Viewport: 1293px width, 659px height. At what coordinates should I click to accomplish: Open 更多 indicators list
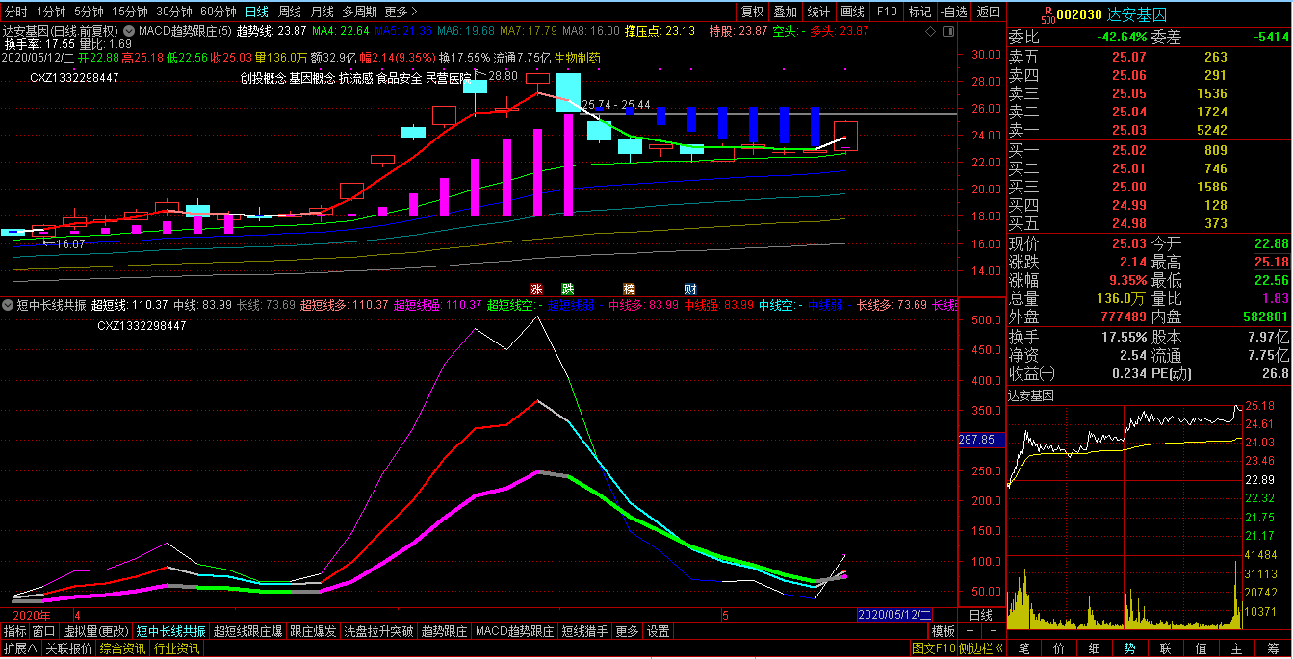click(x=628, y=632)
